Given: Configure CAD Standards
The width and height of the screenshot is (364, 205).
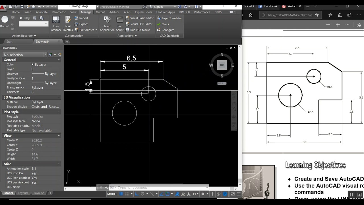Looking at the screenshot, I should [166, 30].
